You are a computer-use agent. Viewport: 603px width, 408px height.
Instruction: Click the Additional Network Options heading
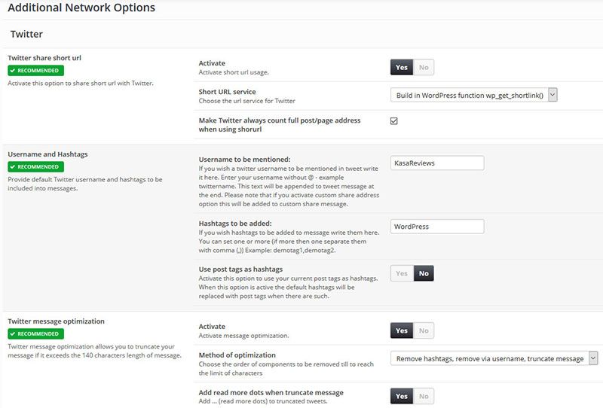[x=81, y=8]
